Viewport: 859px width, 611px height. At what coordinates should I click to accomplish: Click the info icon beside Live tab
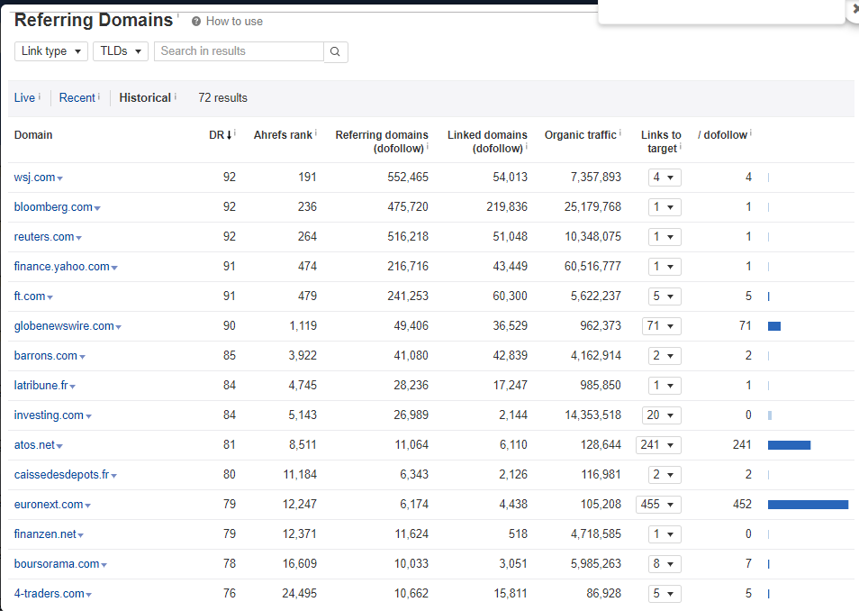(x=40, y=96)
